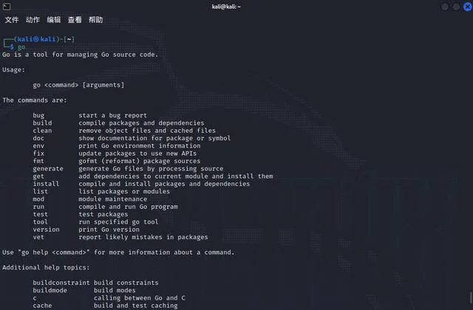This screenshot has width=473, height=310.
Task: Click the 'build' command in the list
Action: 42,123
